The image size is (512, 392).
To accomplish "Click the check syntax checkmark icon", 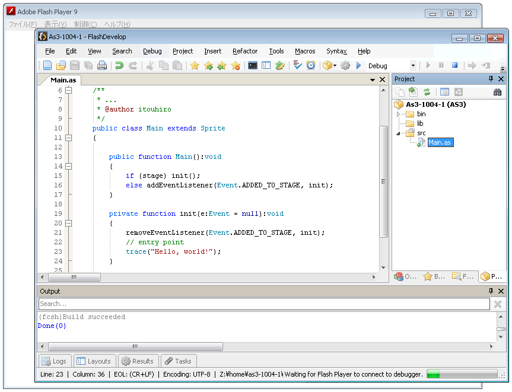I will [297, 66].
